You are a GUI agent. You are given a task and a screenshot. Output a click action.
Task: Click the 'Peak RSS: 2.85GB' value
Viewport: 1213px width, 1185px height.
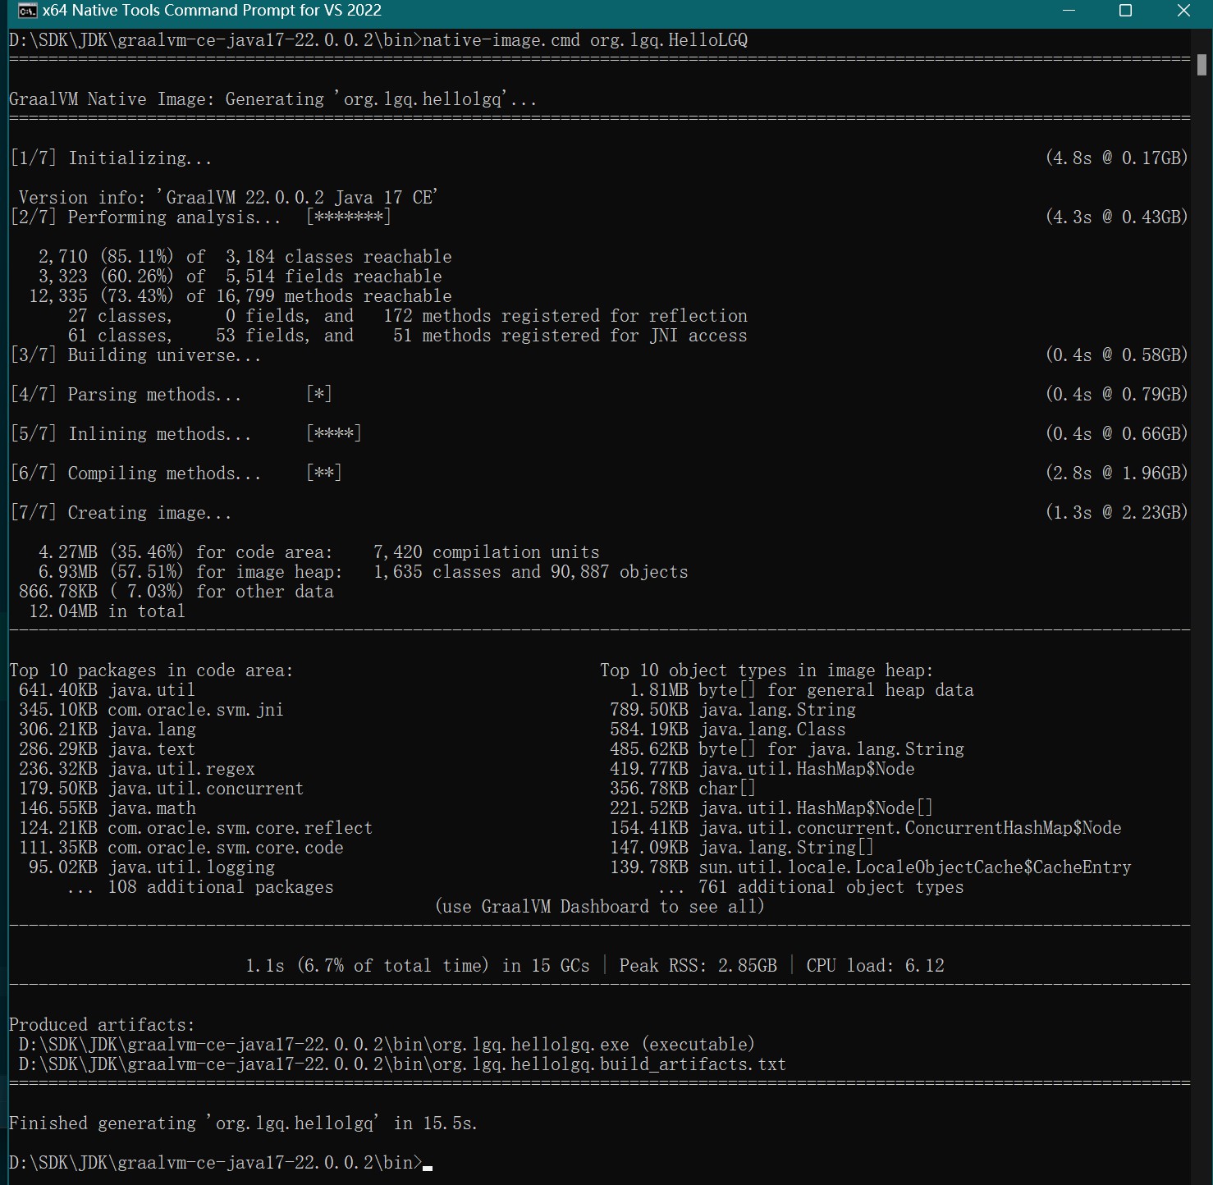tap(698, 966)
